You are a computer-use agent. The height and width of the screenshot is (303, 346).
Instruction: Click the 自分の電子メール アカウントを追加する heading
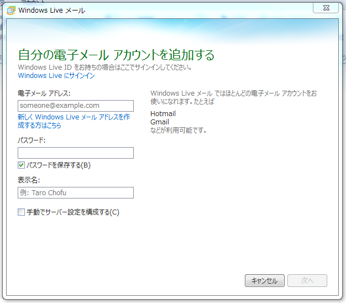tap(116, 55)
